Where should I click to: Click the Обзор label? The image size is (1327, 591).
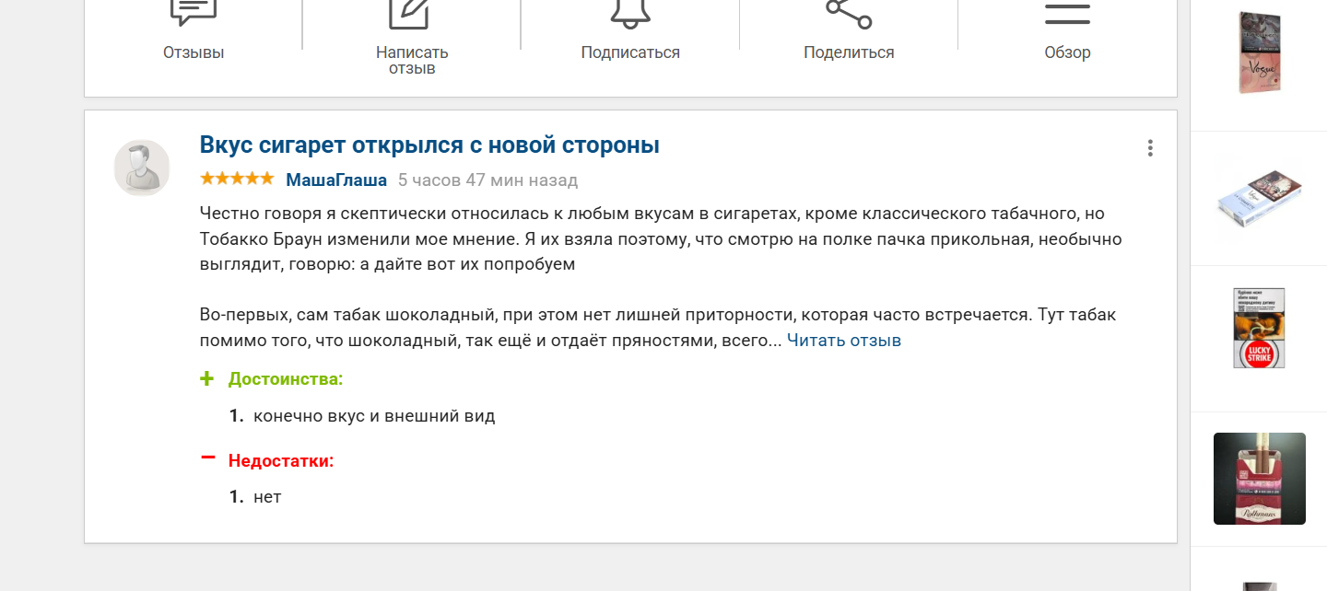[1067, 52]
